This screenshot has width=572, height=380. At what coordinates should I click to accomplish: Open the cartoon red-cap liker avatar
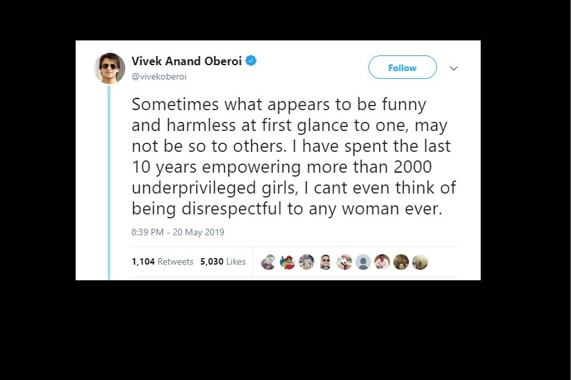[x=288, y=262]
